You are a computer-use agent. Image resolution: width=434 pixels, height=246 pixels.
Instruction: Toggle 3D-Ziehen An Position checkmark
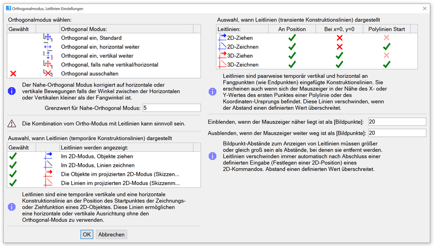292,56
